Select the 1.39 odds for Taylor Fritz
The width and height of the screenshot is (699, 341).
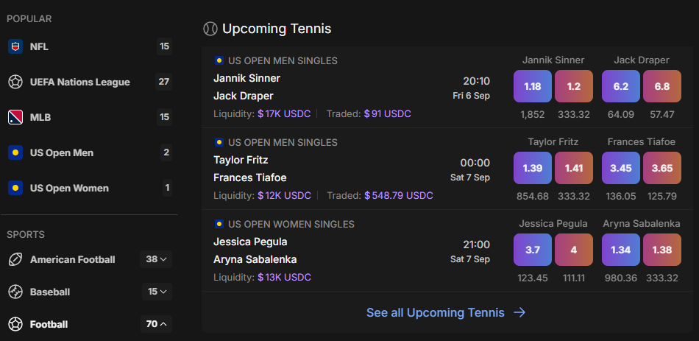coord(533,168)
